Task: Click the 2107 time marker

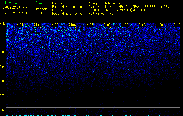Action: coord(125,25)
